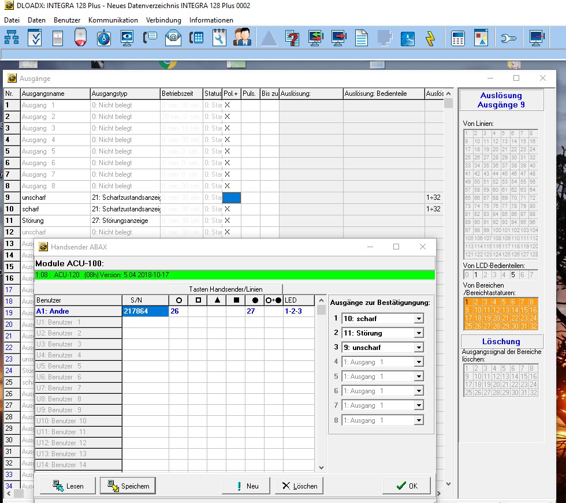Open the timers stopwatch icon
This screenshot has height=503, width=566.
[103, 38]
